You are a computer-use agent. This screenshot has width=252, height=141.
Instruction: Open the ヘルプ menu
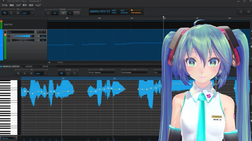[38, 5]
